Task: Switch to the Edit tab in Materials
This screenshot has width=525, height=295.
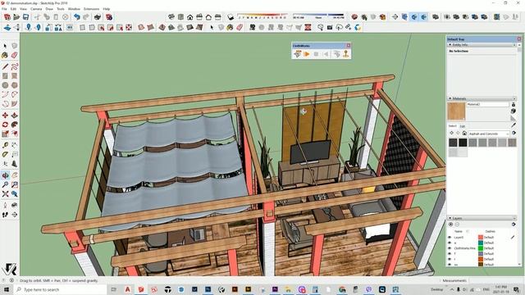Action: pos(463,126)
